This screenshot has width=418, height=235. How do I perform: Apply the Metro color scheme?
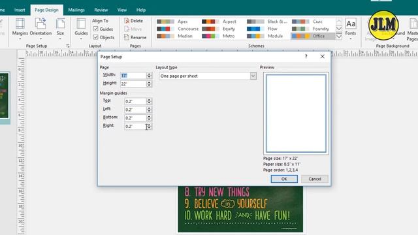click(222, 36)
